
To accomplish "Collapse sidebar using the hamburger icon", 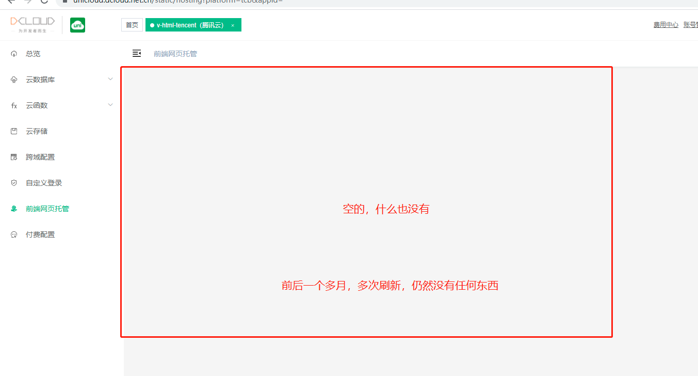I will tap(137, 53).
